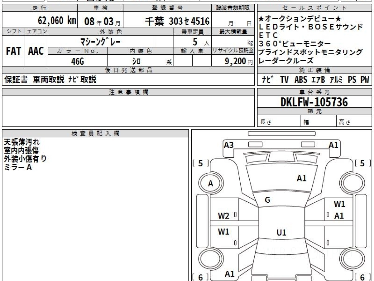Select the リサイクル預託金 header

[233, 51]
